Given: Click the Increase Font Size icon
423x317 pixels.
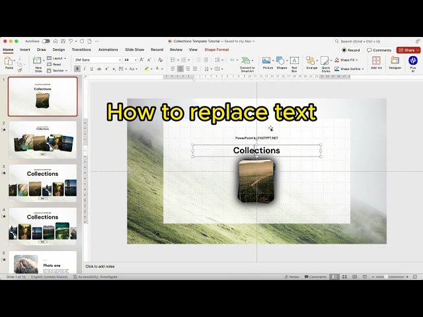Looking at the screenshot, I should tap(141, 60).
